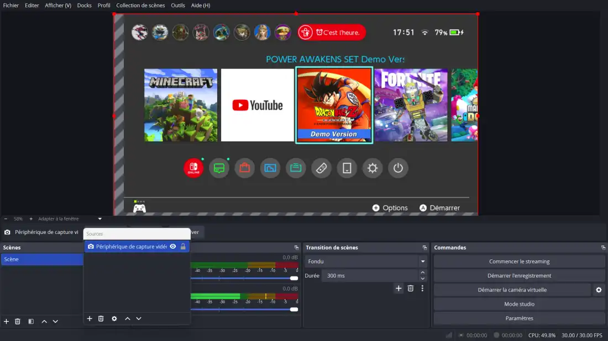
Task: Add a new source with the plus icon
Action: pyautogui.click(x=90, y=318)
